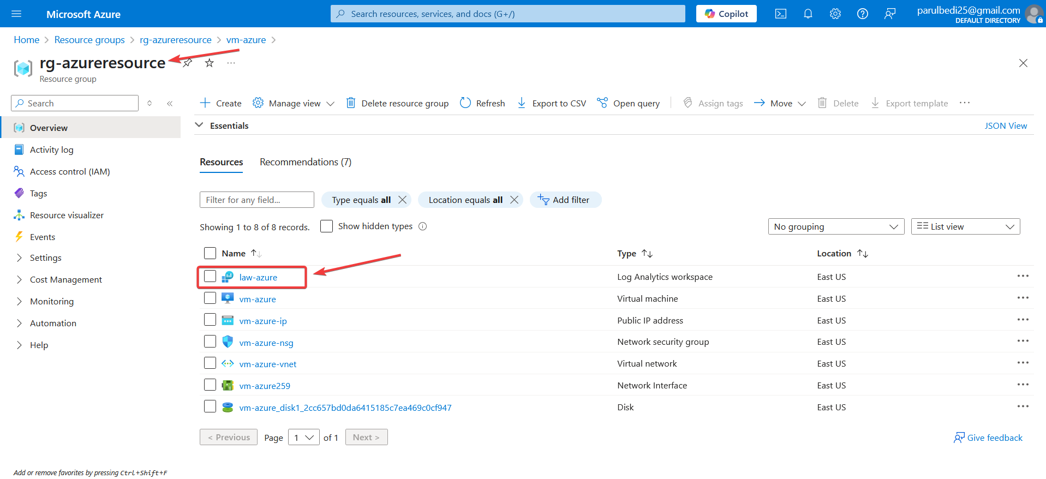Open Access control (IAM)
This screenshot has width=1046, height=479.
click(70, 171)
